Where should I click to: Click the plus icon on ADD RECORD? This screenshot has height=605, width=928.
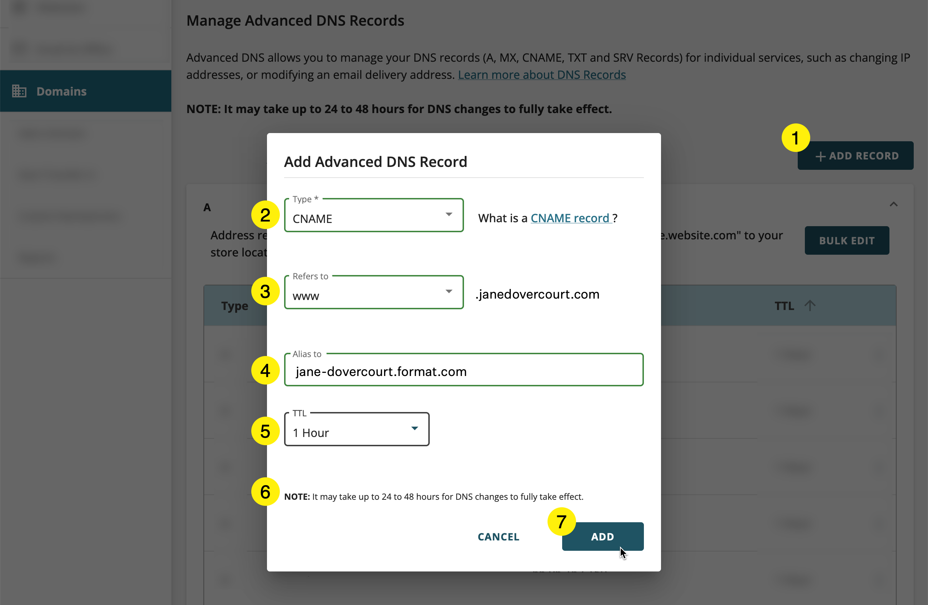tap(820, 156)
